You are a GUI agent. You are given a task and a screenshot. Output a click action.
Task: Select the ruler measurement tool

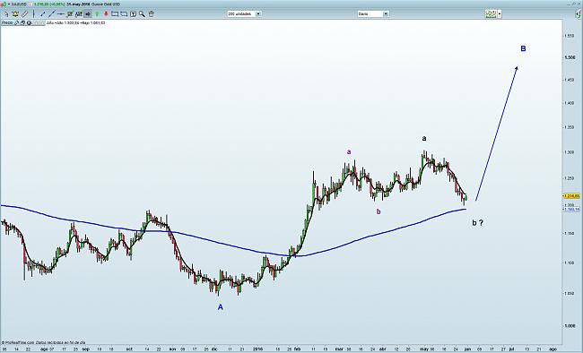pos(24,14)
